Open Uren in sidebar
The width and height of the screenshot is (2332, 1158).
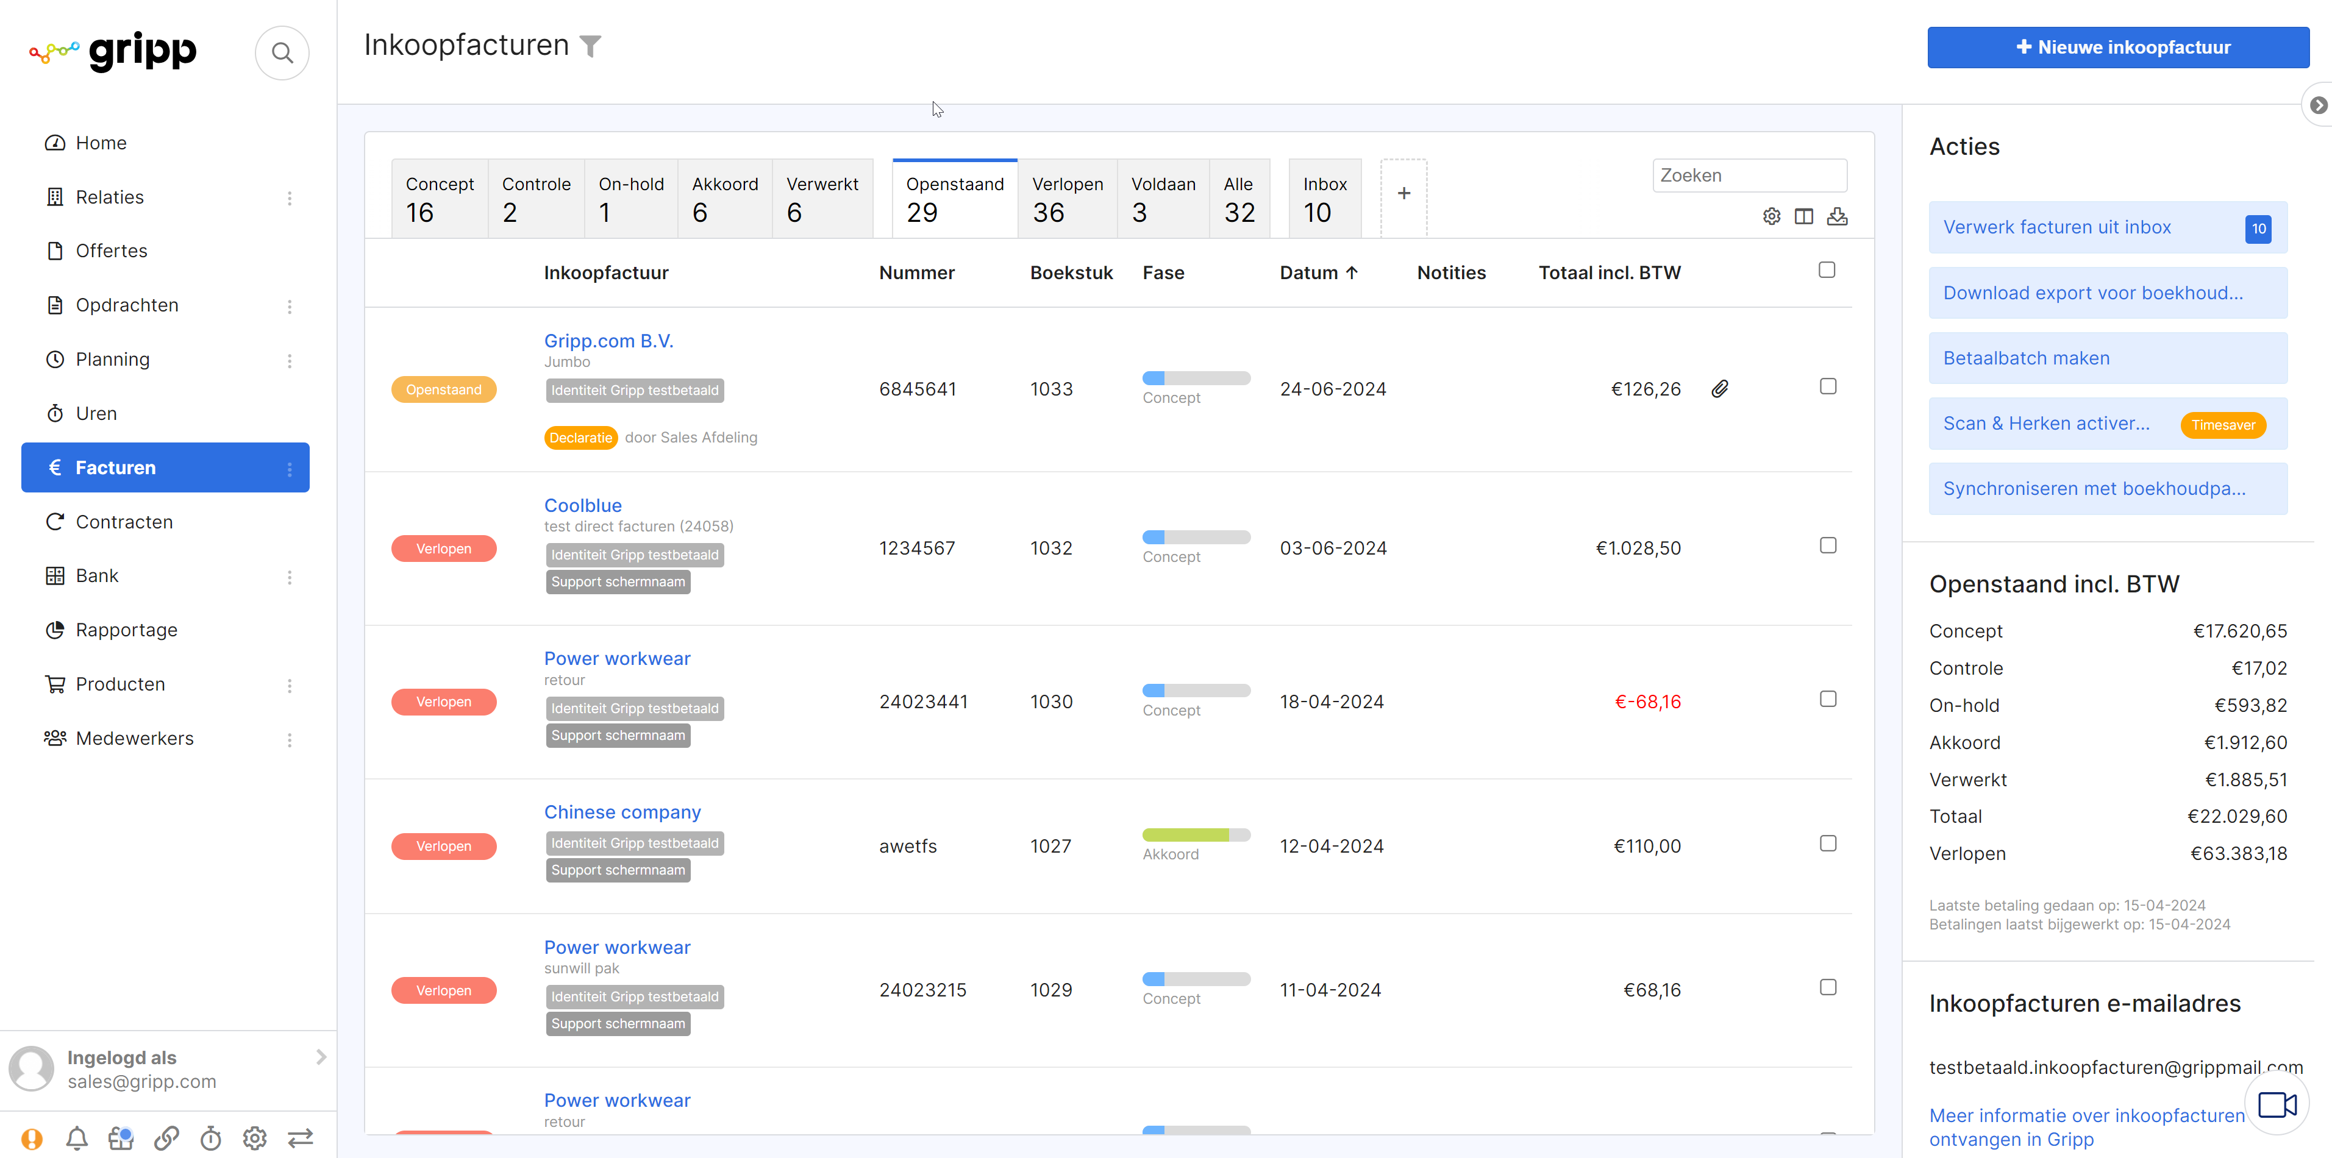pos(96,413)
